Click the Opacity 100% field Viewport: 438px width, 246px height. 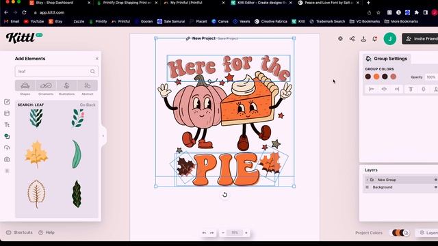(x=431, y=77)
